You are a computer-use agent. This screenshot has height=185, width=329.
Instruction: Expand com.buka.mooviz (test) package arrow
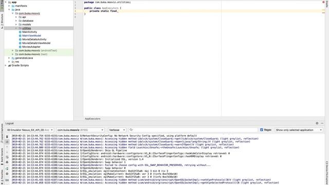(x=13, y=54)
